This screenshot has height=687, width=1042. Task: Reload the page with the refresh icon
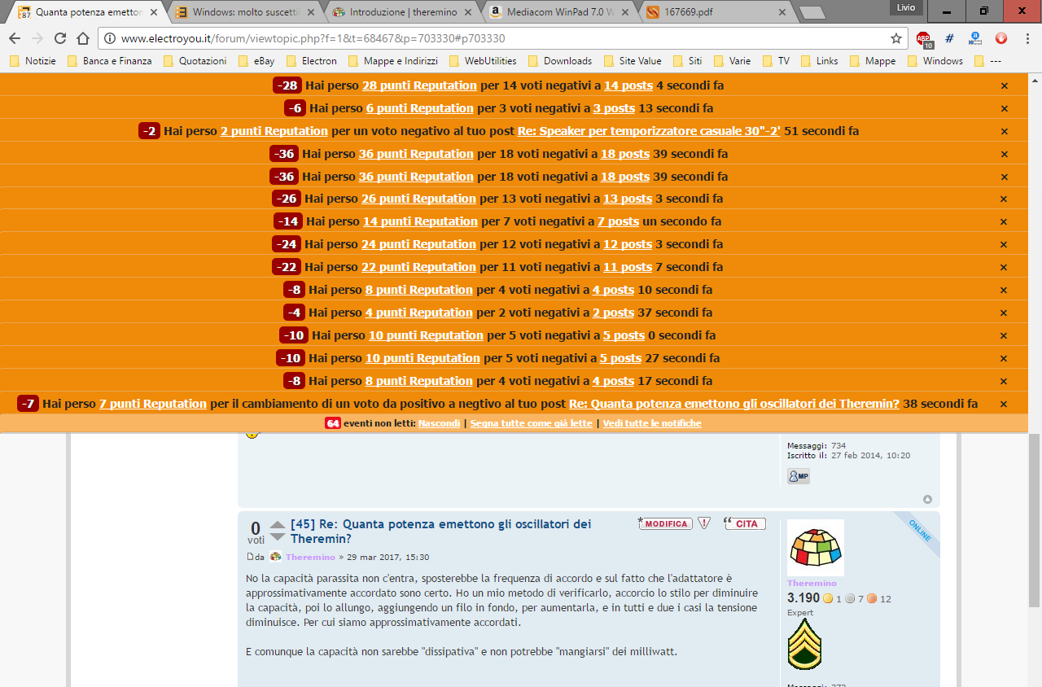(60, 38)
